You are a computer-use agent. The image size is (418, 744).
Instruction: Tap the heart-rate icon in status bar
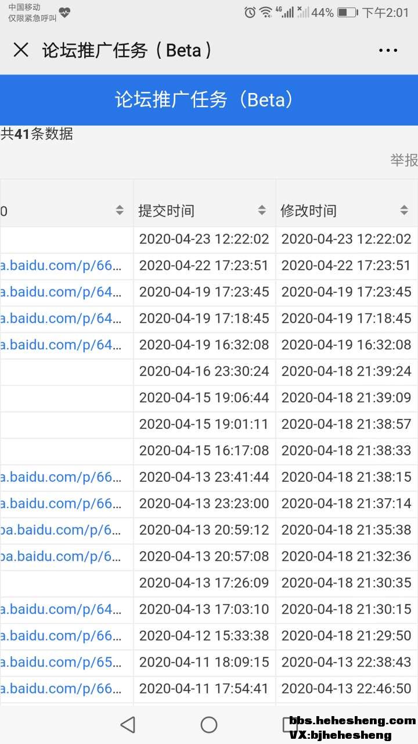(64, 12)
